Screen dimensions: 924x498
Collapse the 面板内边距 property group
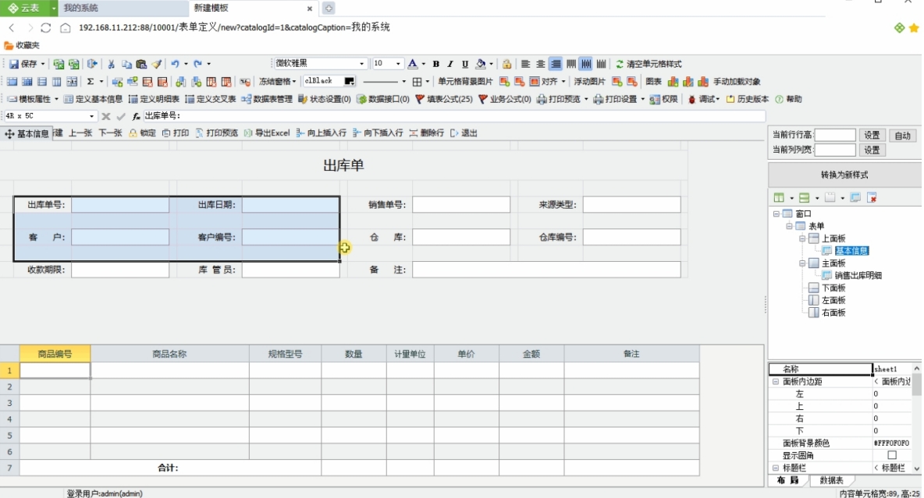(x=776, y=381)
